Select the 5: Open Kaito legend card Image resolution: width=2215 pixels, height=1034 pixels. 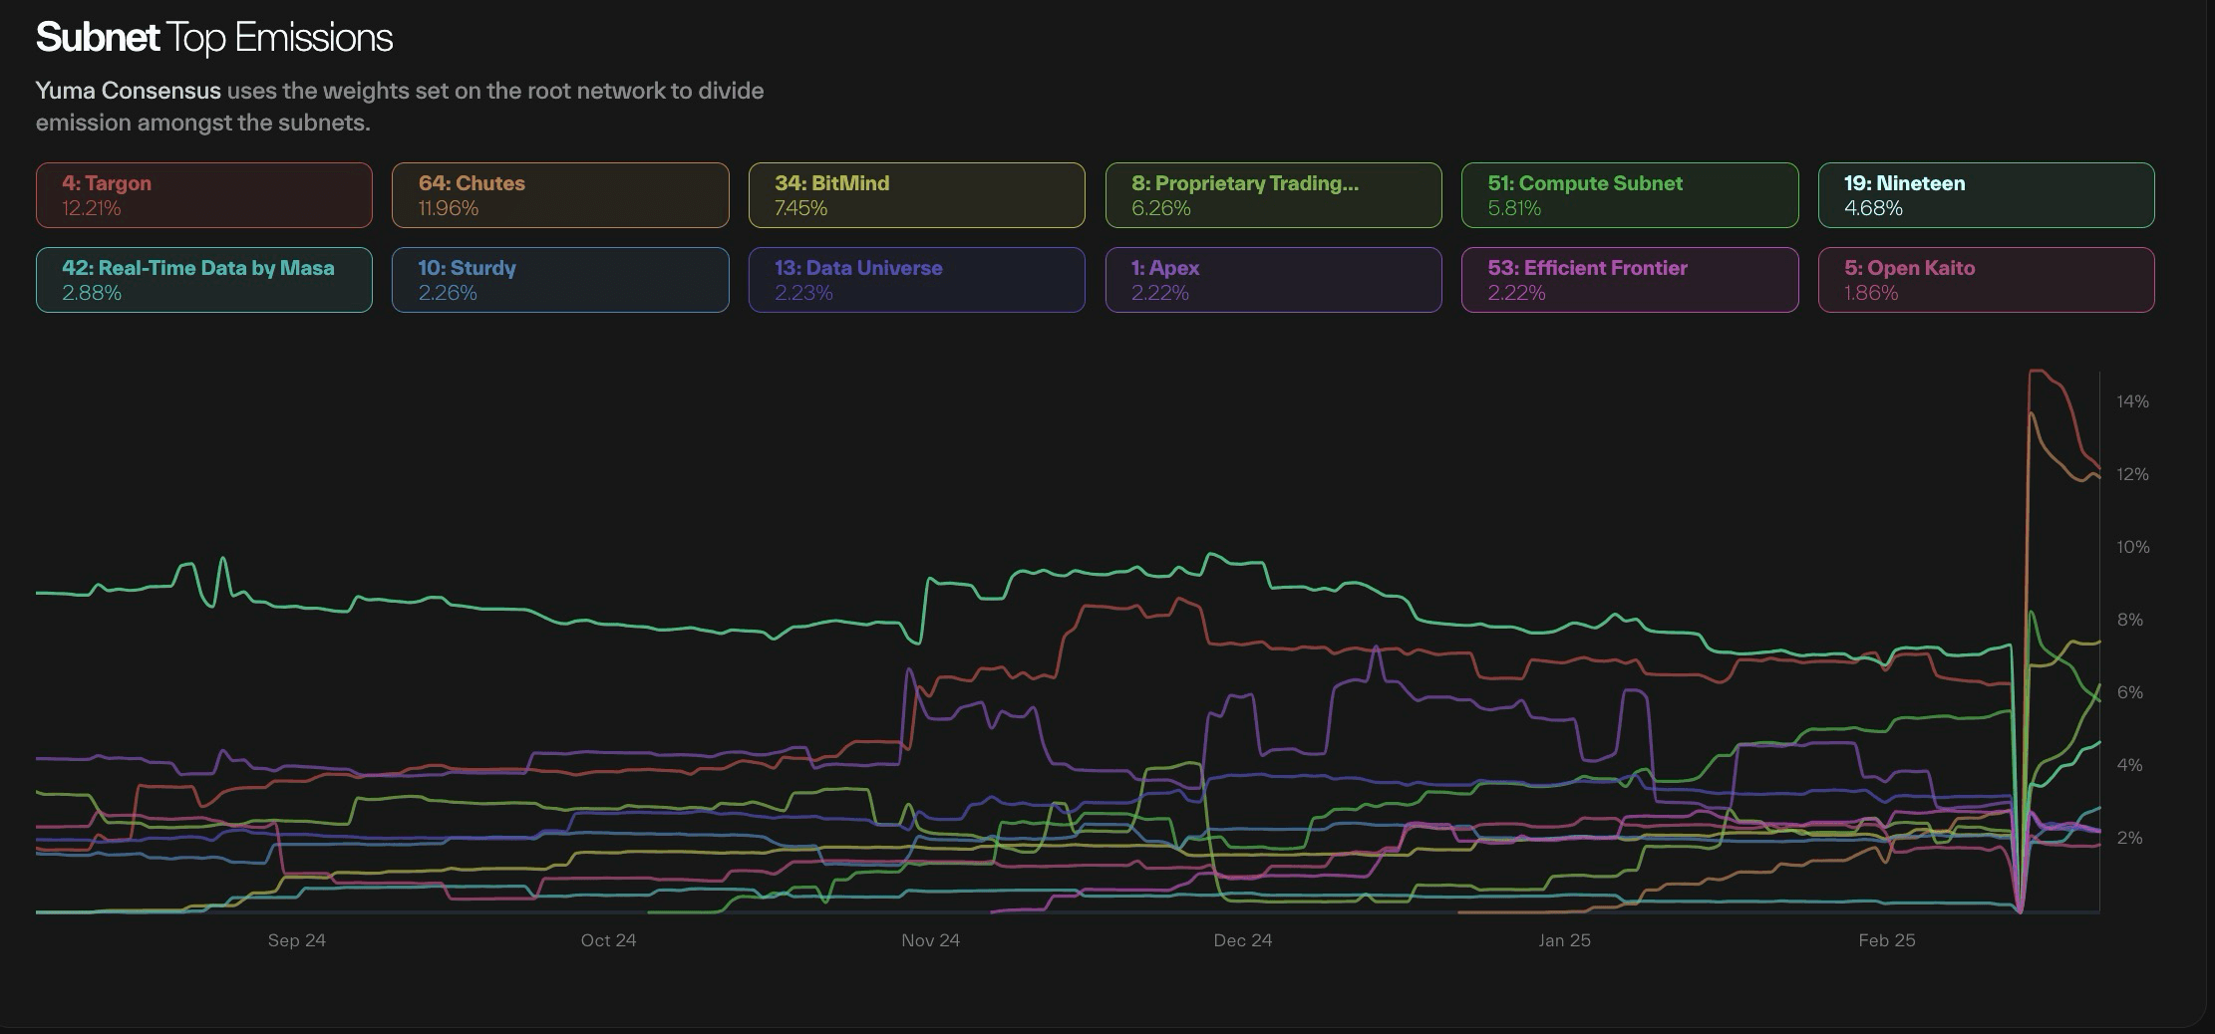(1987, 280)
